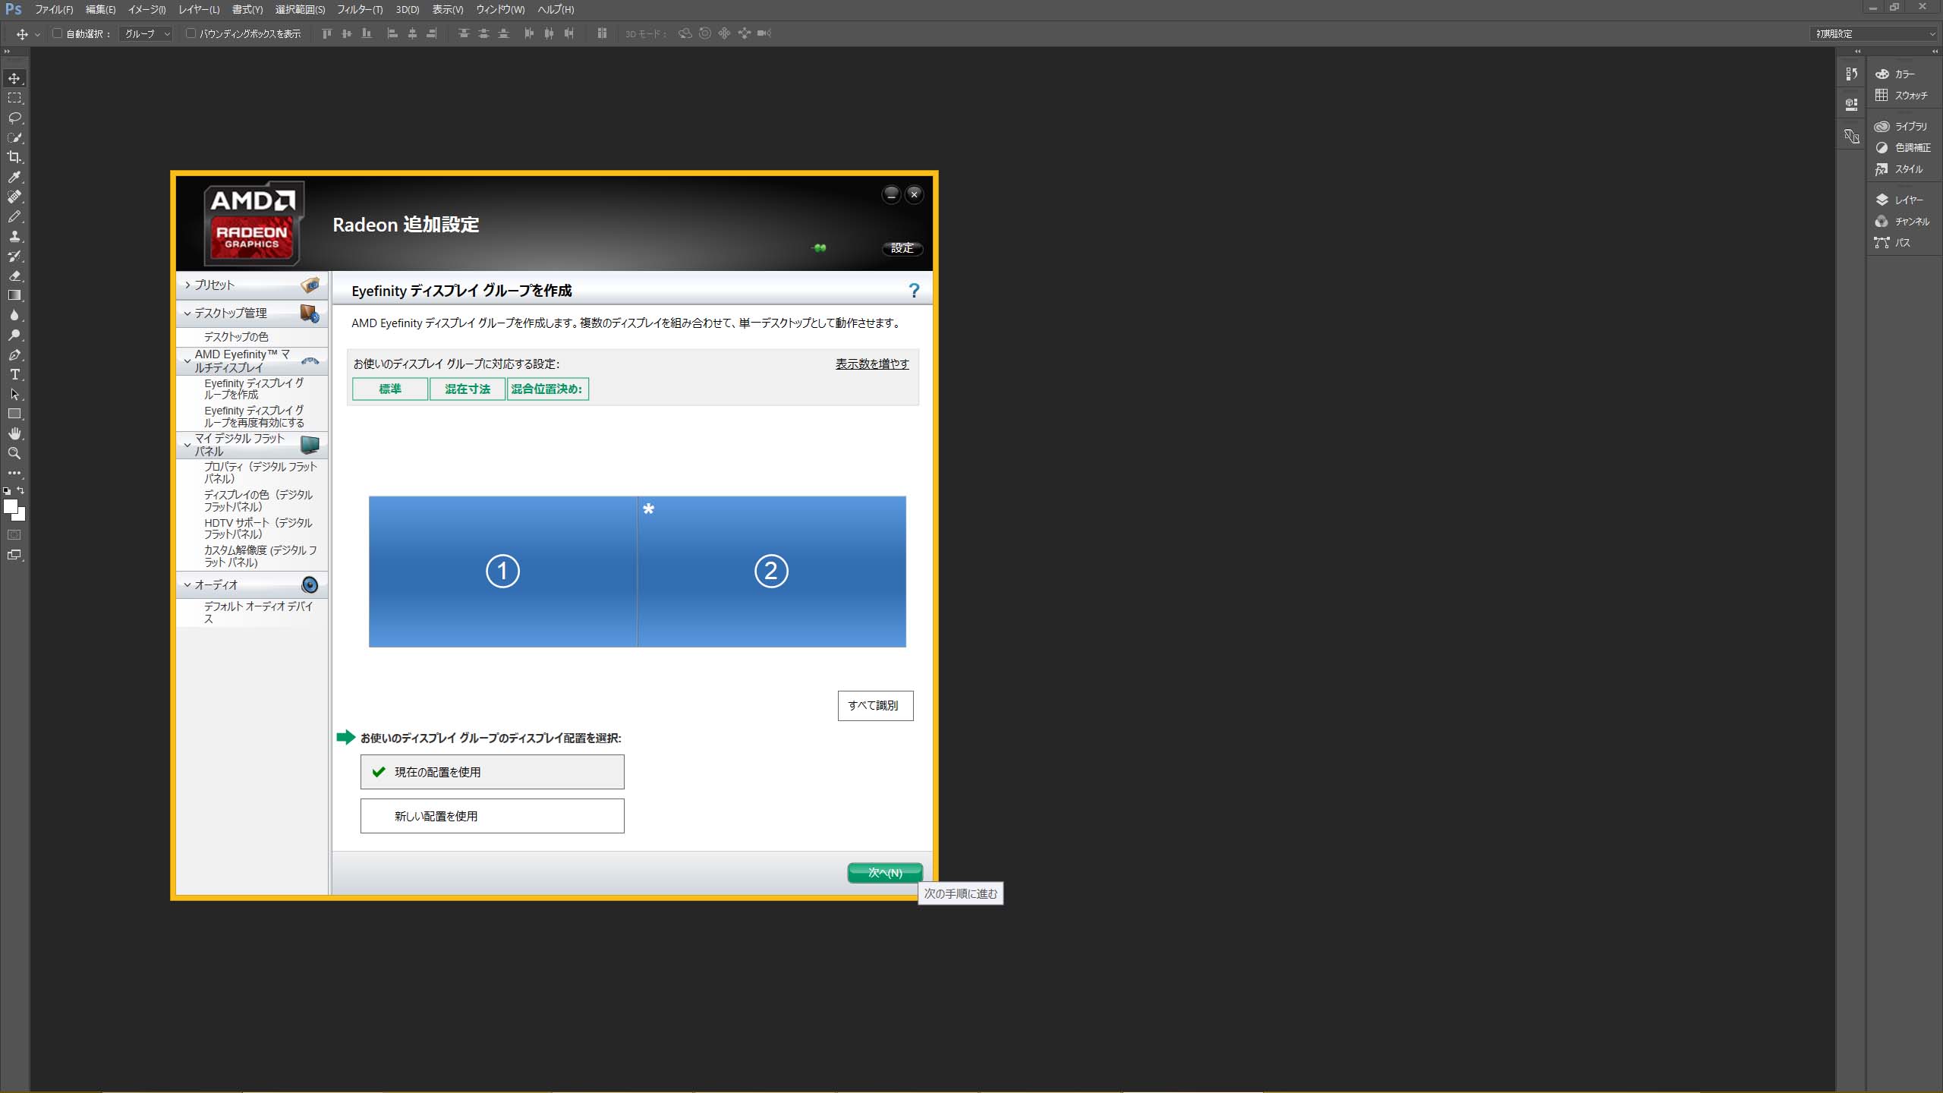Open the フィルター(T) menu
Viewport: 1943px width, 1093px height.
tap(360, 9)
